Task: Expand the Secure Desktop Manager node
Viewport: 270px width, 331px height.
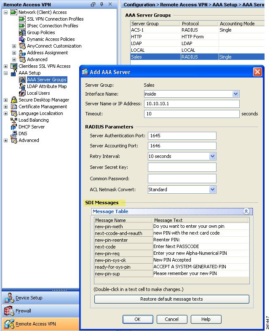Action: 6,100
